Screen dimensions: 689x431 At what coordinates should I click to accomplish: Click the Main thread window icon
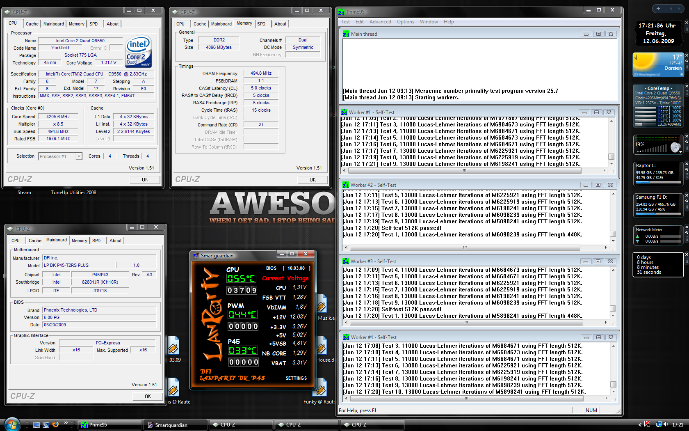tap(346, 34)
